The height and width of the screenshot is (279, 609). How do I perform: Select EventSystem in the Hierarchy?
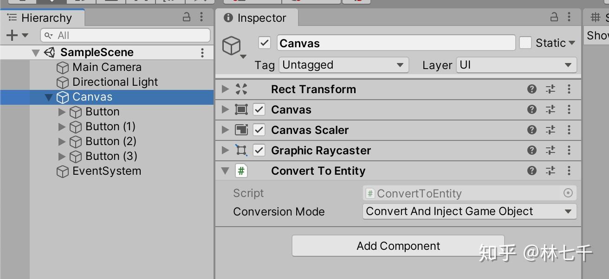coord(106,171)
